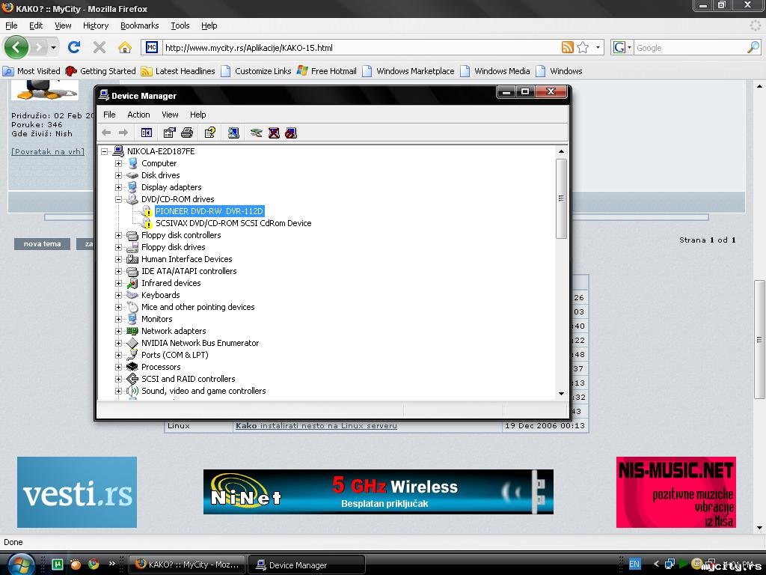Click Latest Headlines bookmark
This screenshot has height=575, width=766.
(178, 71)
